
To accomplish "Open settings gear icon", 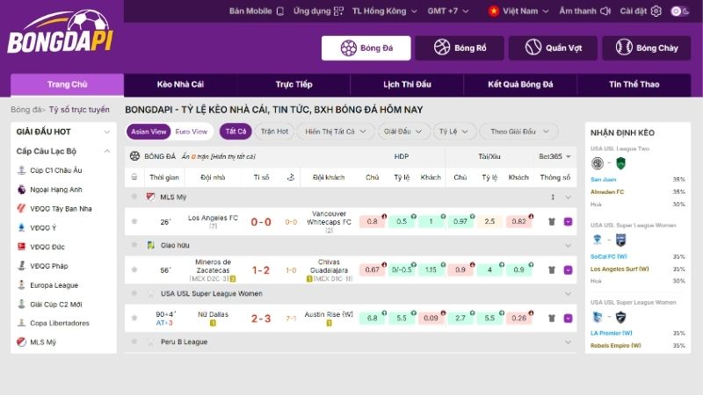I will [656, 11].
